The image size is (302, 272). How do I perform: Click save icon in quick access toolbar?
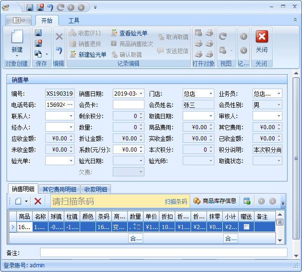pyautogui.click(x=30, y=7)
